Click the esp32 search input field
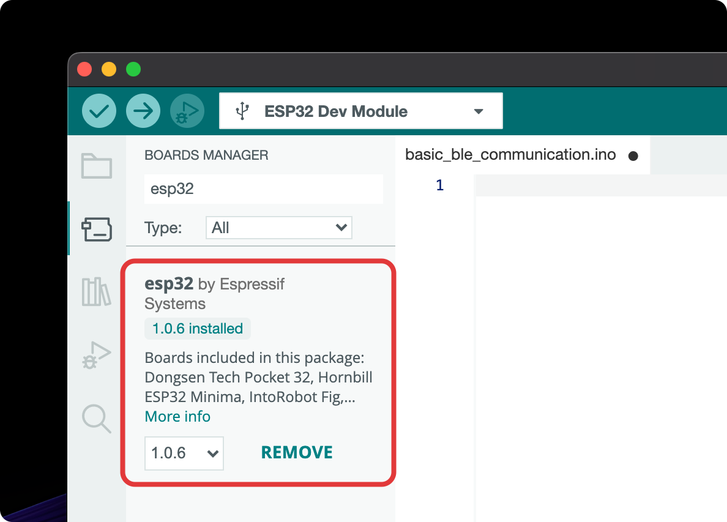 click(x=263, y=188)
